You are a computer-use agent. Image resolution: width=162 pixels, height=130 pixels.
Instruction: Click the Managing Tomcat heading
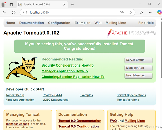coord(23,114)
